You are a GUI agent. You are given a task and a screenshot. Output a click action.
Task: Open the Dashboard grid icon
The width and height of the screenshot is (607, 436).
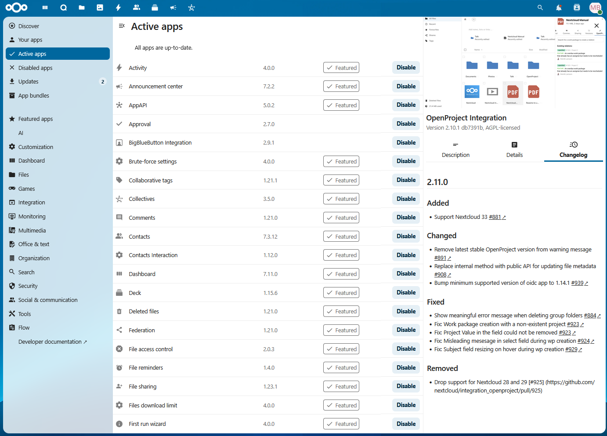[x=45, y=7]
